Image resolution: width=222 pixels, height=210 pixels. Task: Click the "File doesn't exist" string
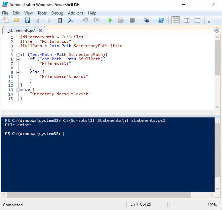pyautogui.click(x=64, y=76)
